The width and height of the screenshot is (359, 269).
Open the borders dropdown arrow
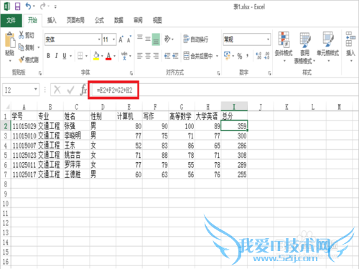(86, 56)
